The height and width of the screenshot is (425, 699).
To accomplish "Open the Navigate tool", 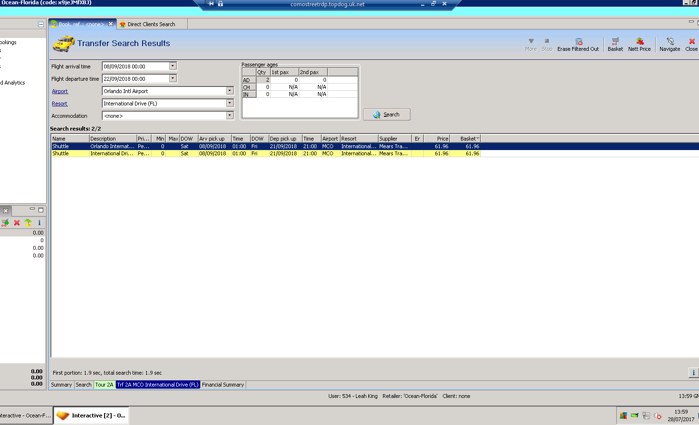I will [x=670, y=42].
